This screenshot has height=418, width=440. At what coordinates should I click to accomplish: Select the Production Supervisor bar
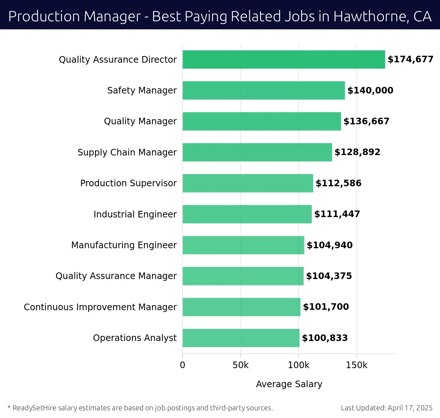click(x=248, y=183)
